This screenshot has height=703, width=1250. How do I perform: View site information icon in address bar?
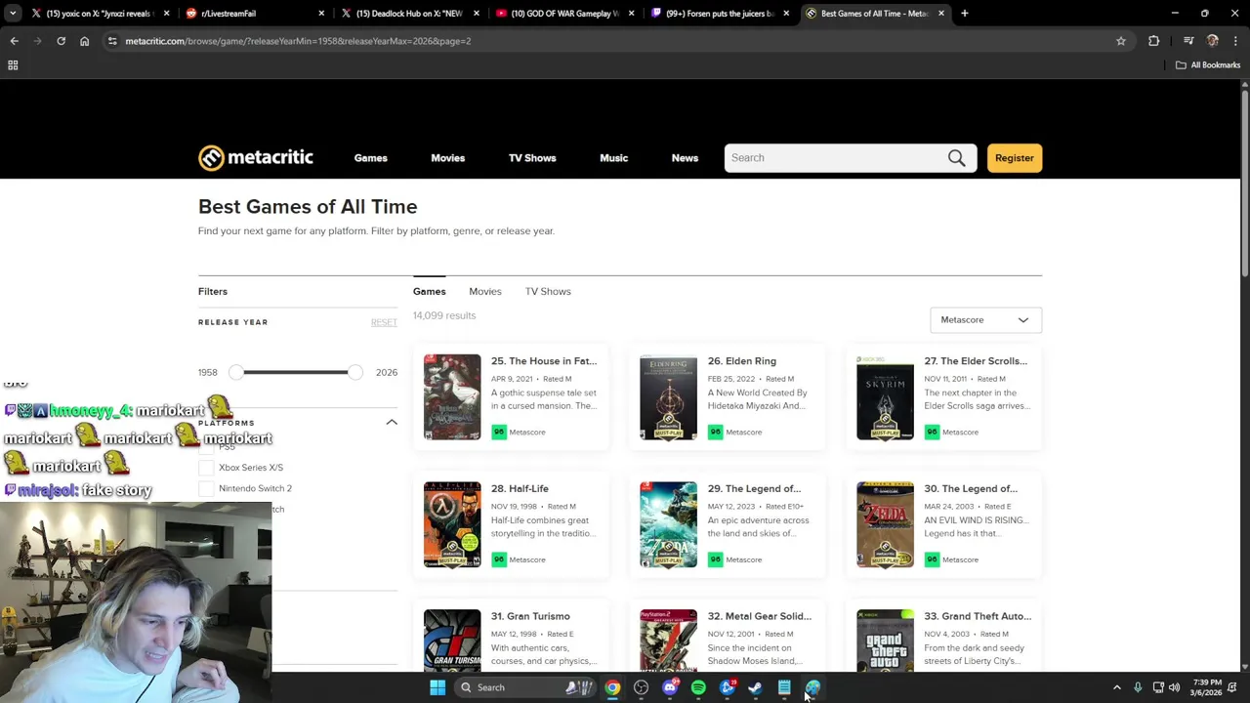(112, 41)
